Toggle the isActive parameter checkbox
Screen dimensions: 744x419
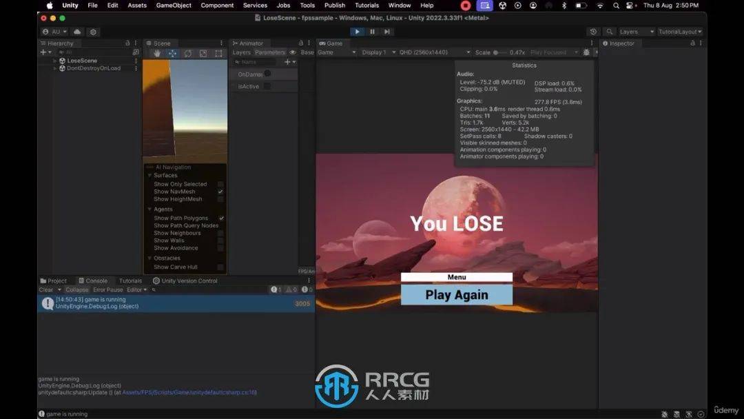click(267, 86)
